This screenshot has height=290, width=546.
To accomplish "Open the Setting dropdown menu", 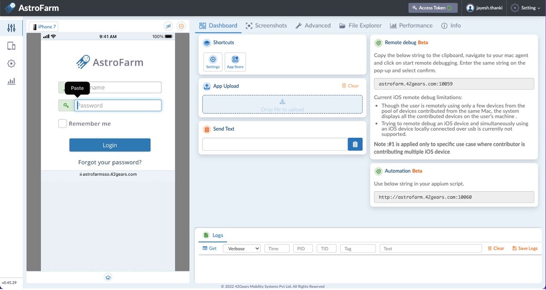I will coord(526,8).
